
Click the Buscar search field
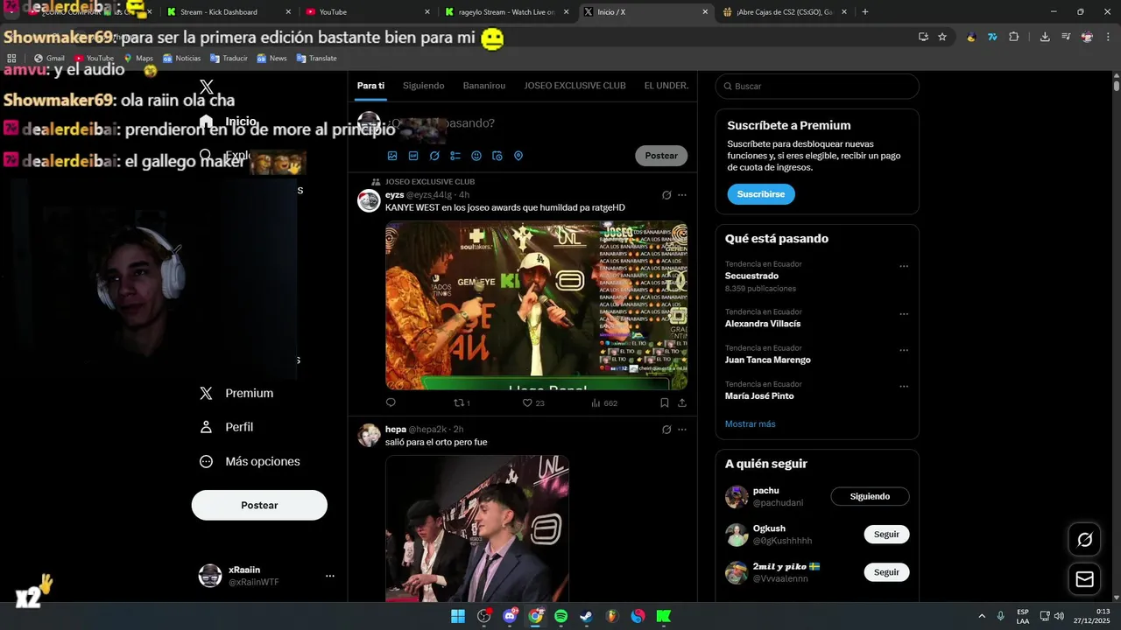[x=817, y=87]
